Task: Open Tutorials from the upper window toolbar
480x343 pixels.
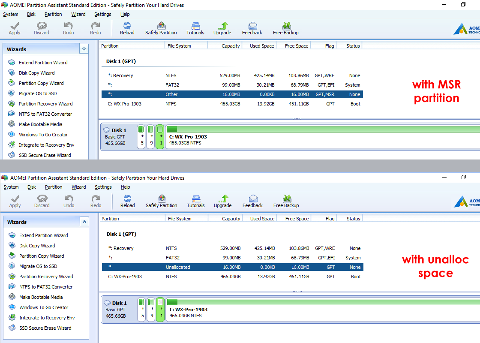Action: click(x=195, y=28)
